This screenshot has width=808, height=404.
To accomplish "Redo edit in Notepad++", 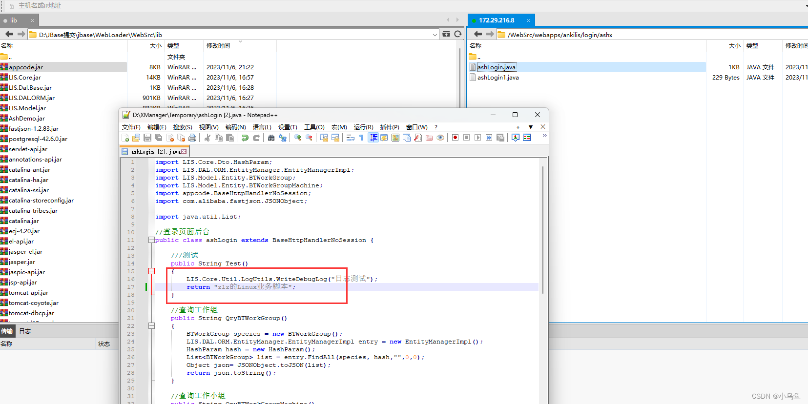I will pos(256,138).
